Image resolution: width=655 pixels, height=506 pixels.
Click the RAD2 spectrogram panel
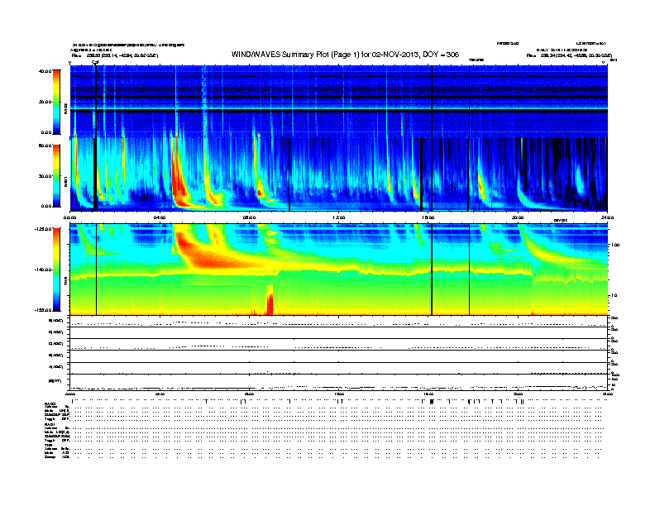tap(339, 101)
